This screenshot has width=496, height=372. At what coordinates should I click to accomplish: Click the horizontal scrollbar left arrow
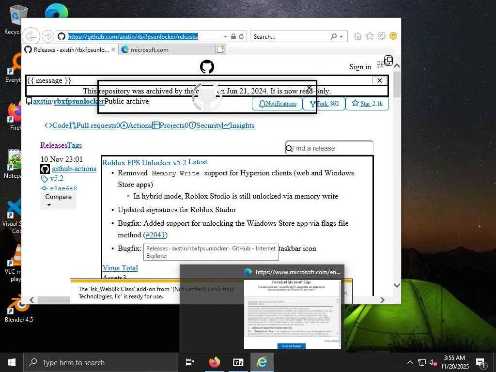[x=31, y=300]
